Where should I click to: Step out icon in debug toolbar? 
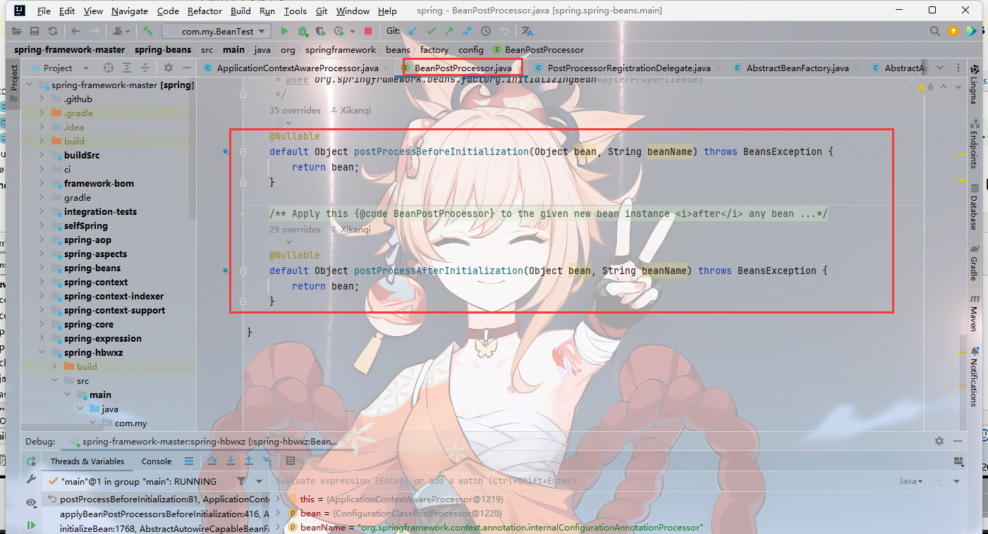pyautogui.click(x=249, y=461)
